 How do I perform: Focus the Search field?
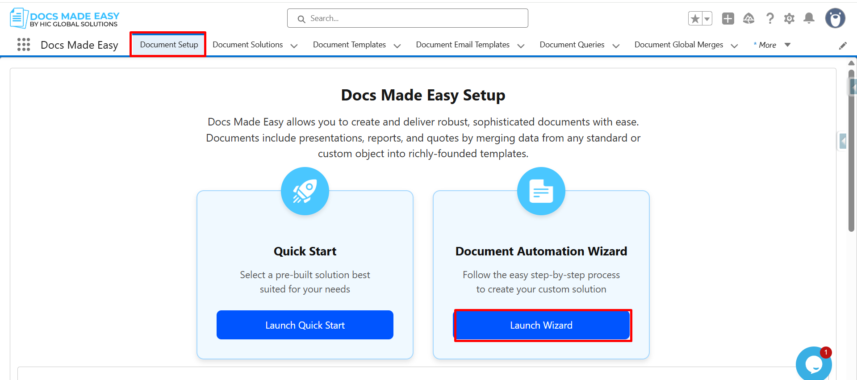[x=408, y=18]
